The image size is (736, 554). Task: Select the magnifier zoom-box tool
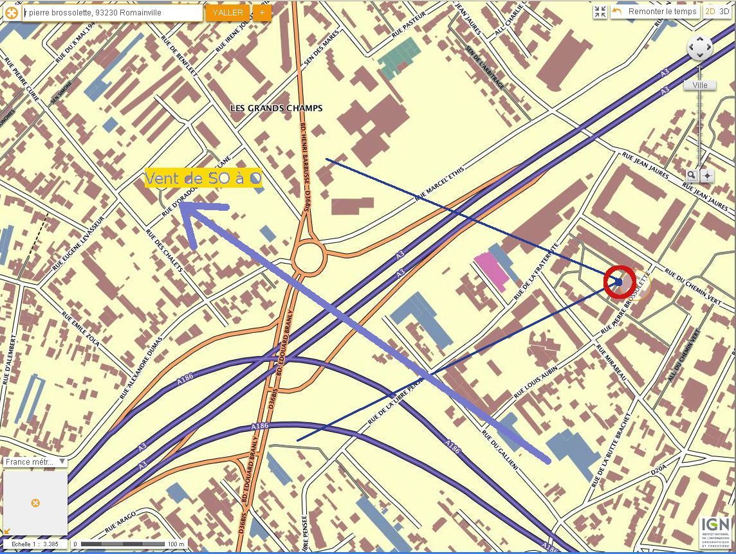(692, 175)
